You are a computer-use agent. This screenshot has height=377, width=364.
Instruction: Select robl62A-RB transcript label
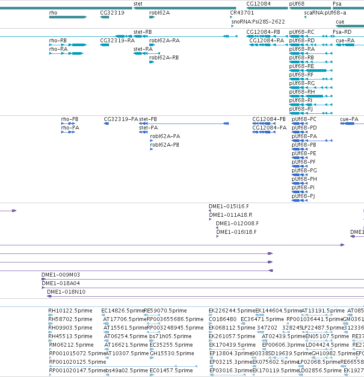(x=164, y=58)
